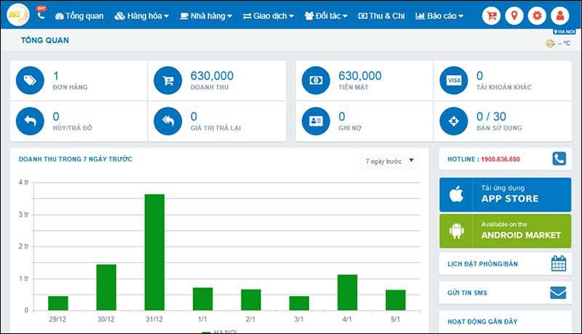Click the Doanh thu cart icon
The image size is (582, 334).
[168, 80]
